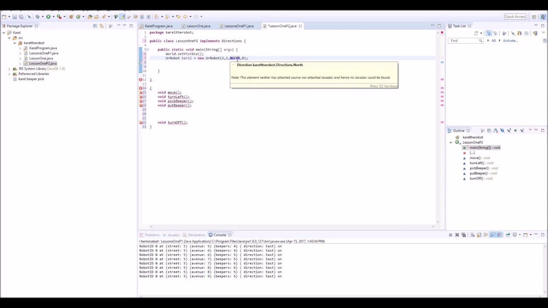The height and width of the screenshot is (308, 548).
Task: Select LessonOneP1.java in Package Explorer tree
Action: click(44, 53)
